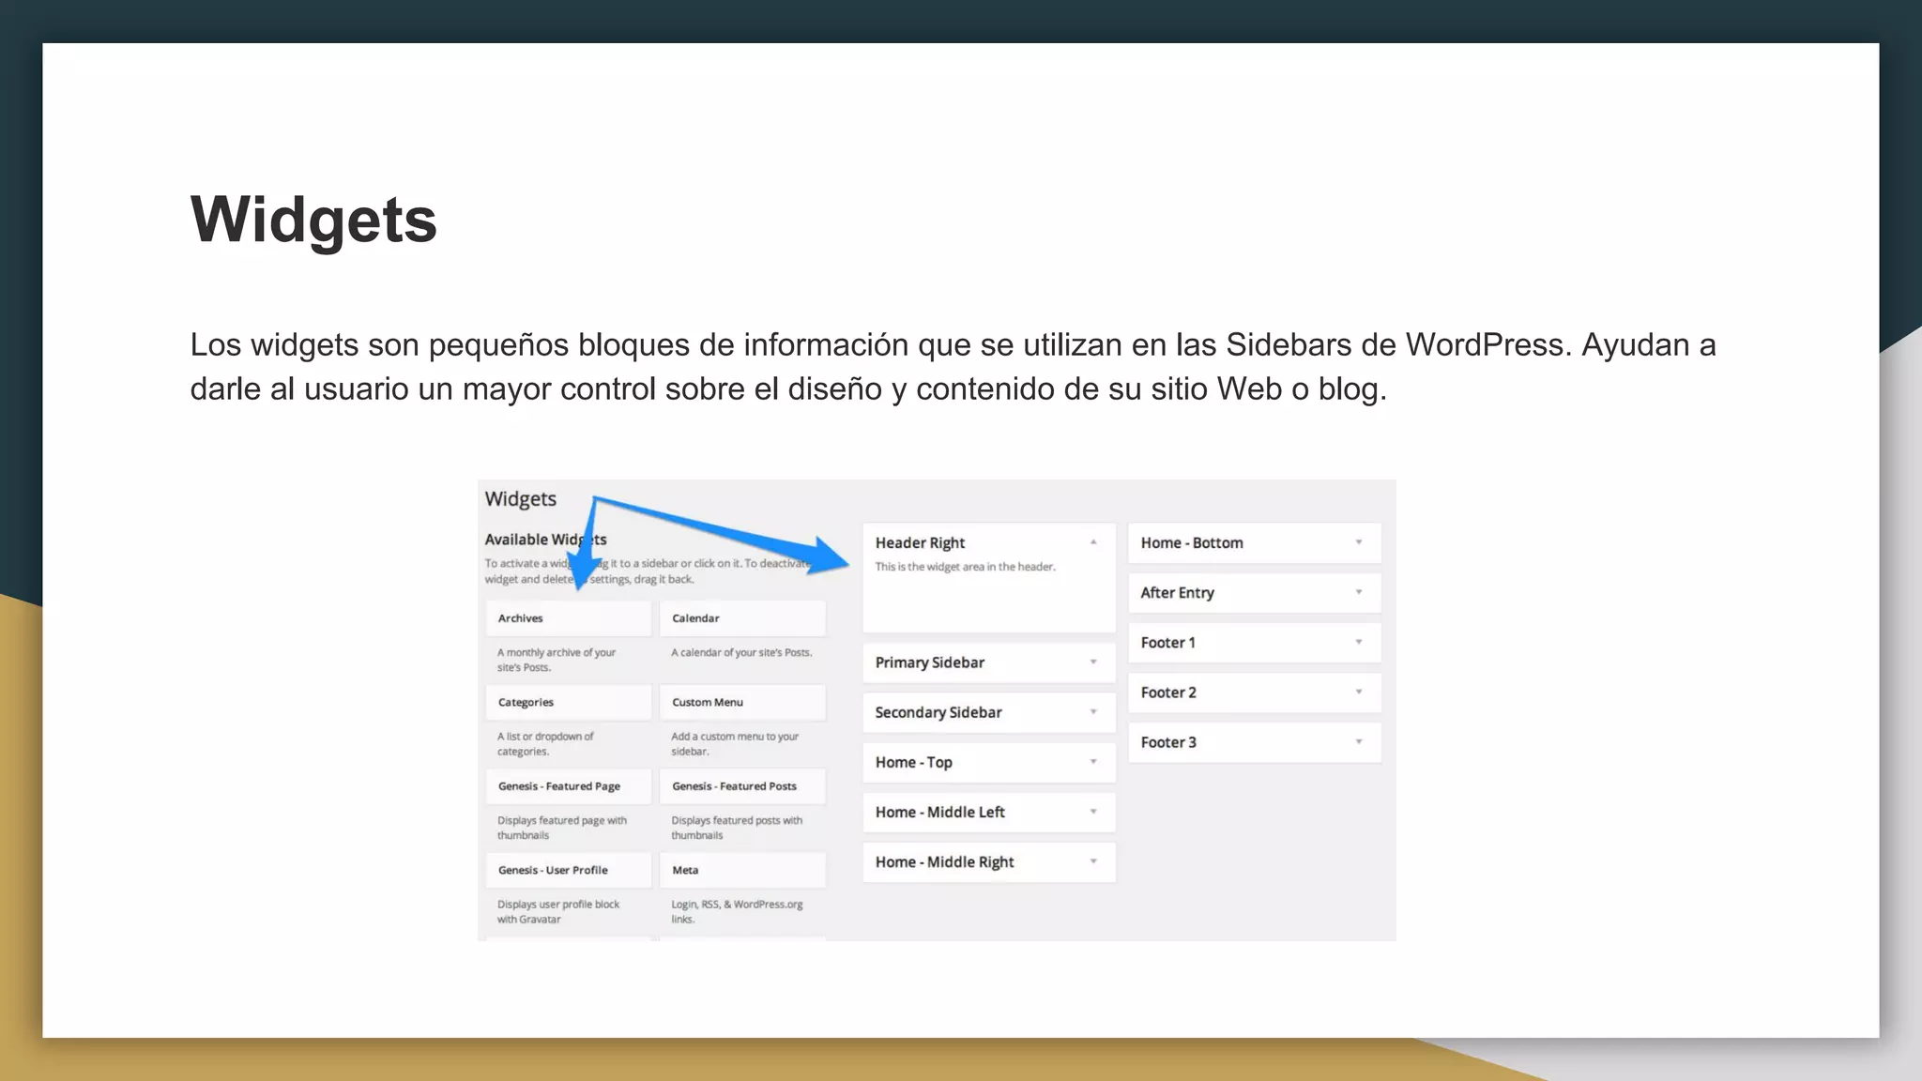Image resolution: width=1922 pixels, height=1081 pixels.
Task: Click the Footer 3 label
Action: tap(1168, 741)
